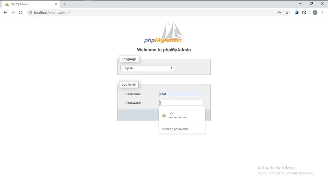This screenshot has width=328, height=184.
Task: Close the phpMyAdmin tab
Action: coord(56,4)
